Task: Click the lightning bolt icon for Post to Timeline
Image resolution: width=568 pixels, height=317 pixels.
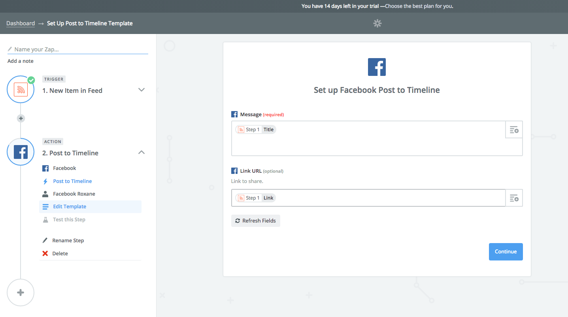Action: (45, 181)
